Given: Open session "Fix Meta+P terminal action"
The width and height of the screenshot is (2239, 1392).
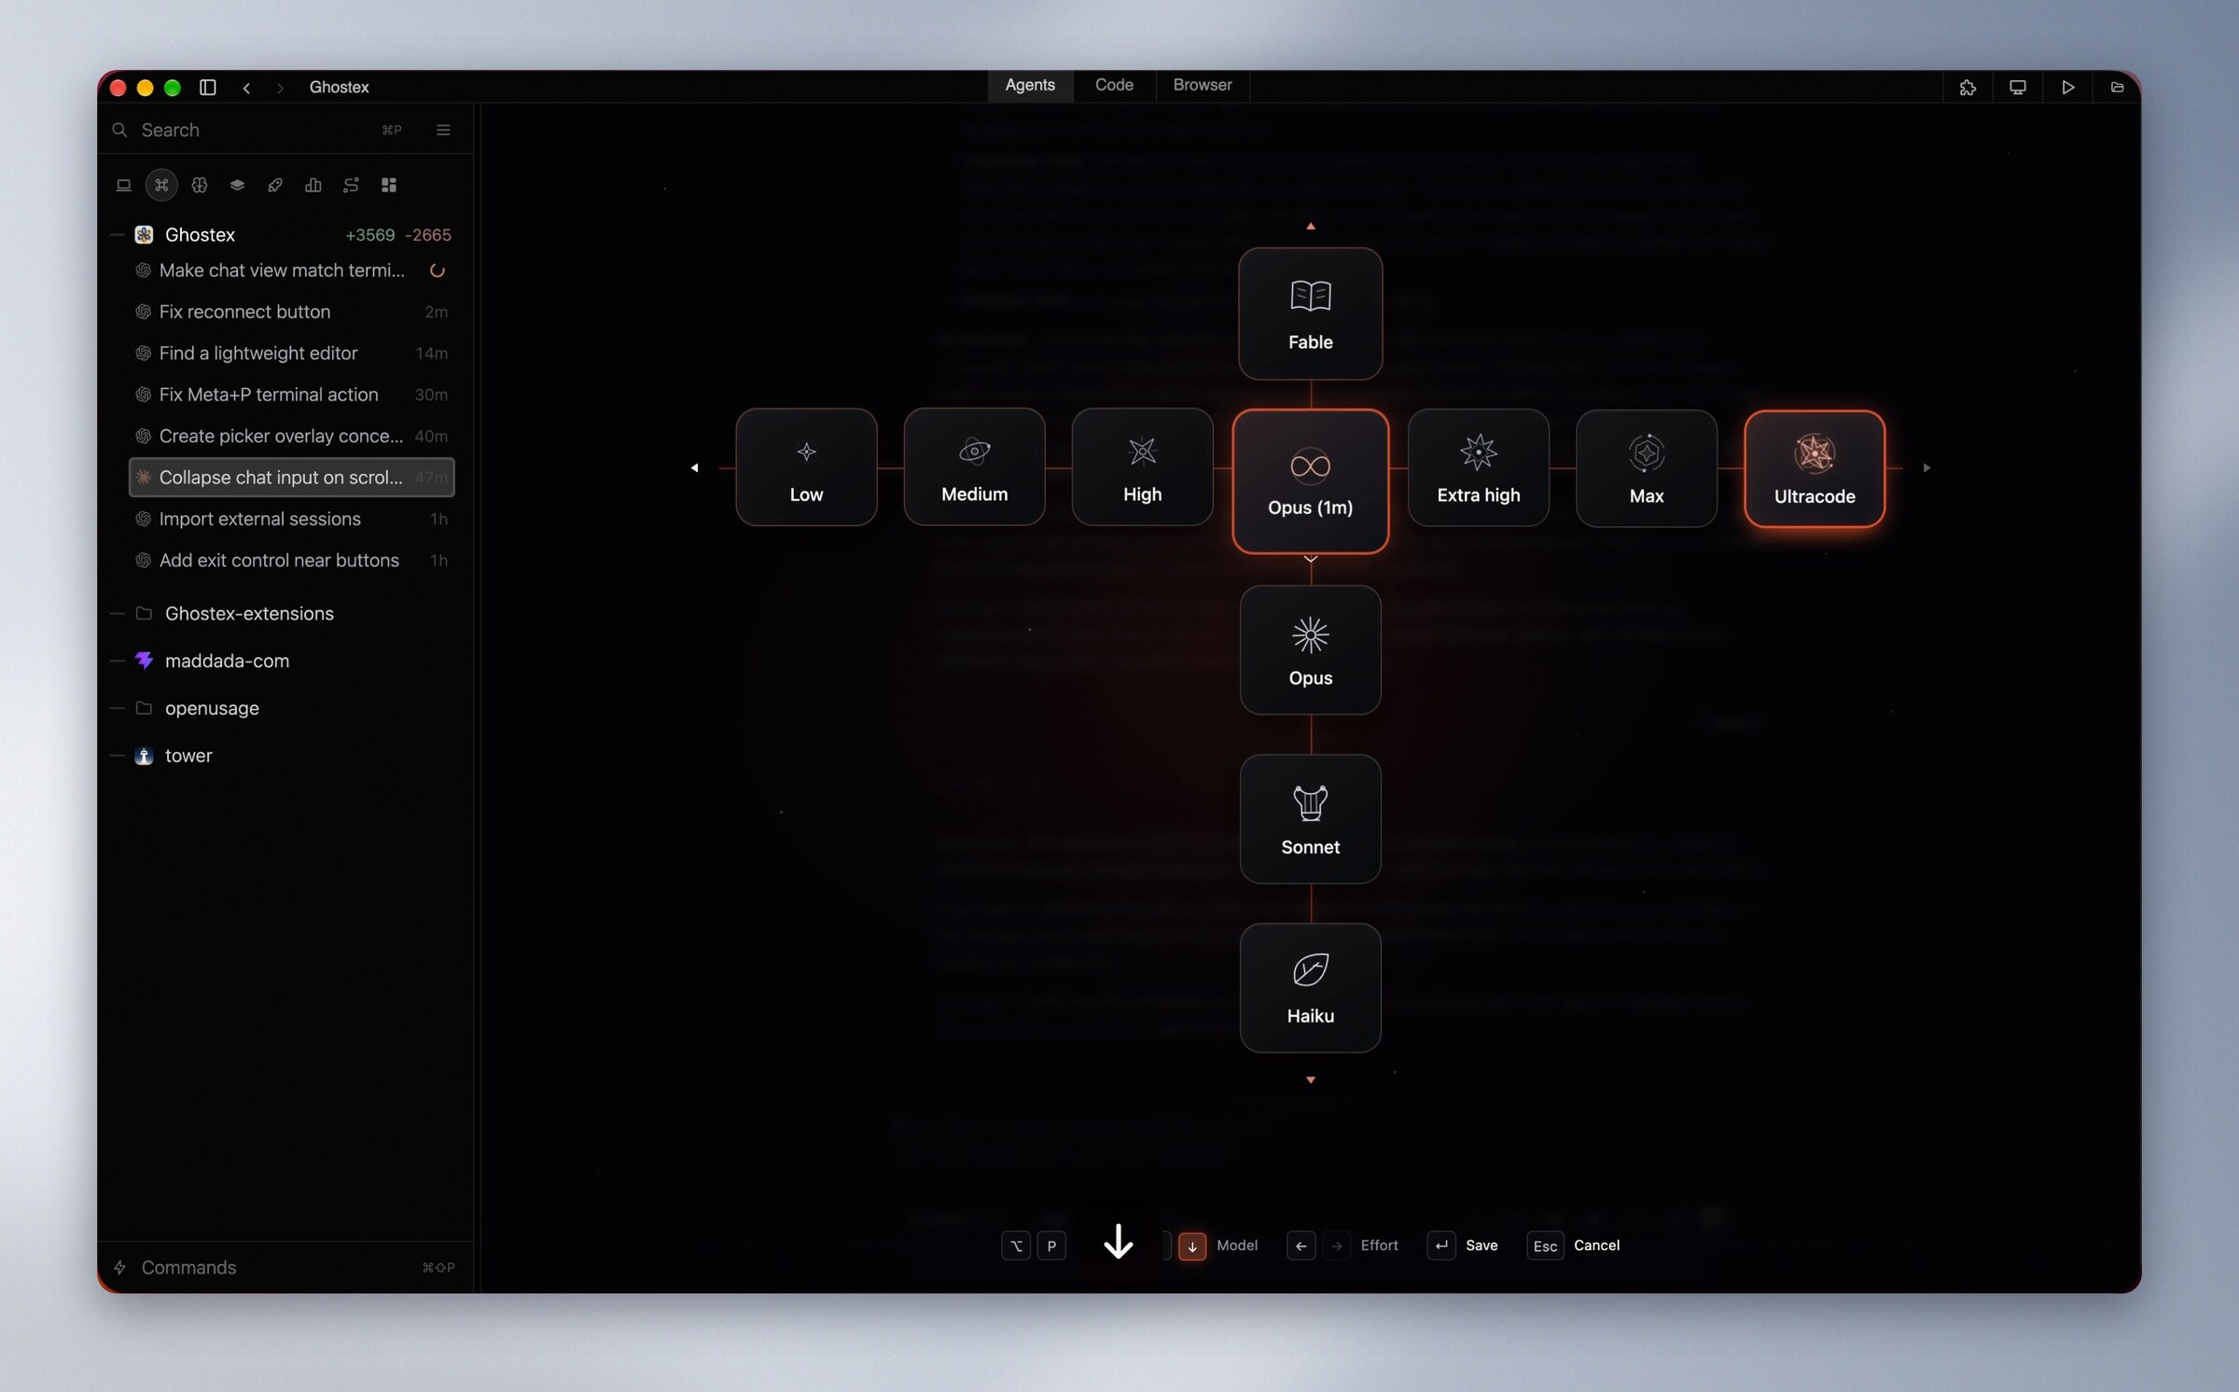Looking at the screenshot, I should (x=291, y=395).
